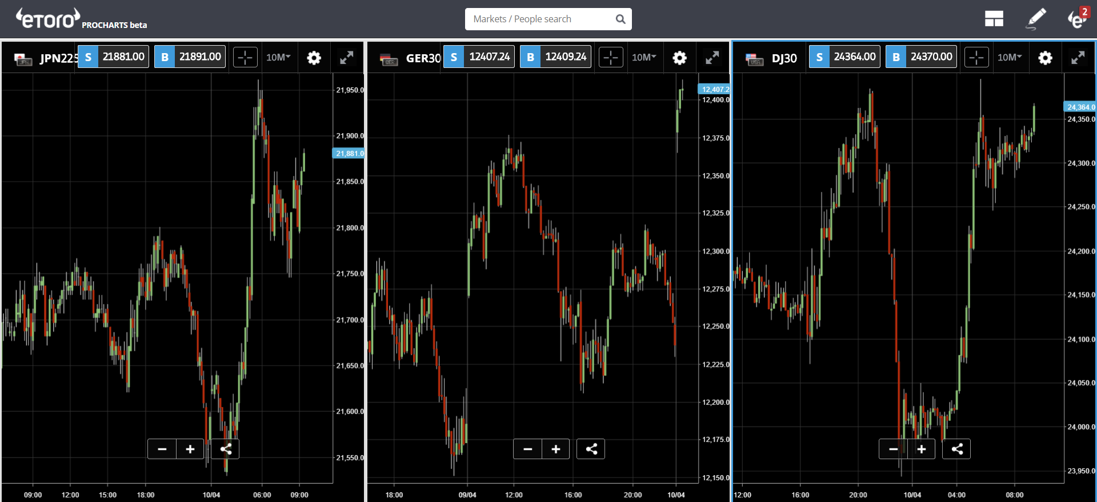Click the GER30 Sell button 12407.24
This screenshot has height=502, width=1097.
click(x=479, y=57)
